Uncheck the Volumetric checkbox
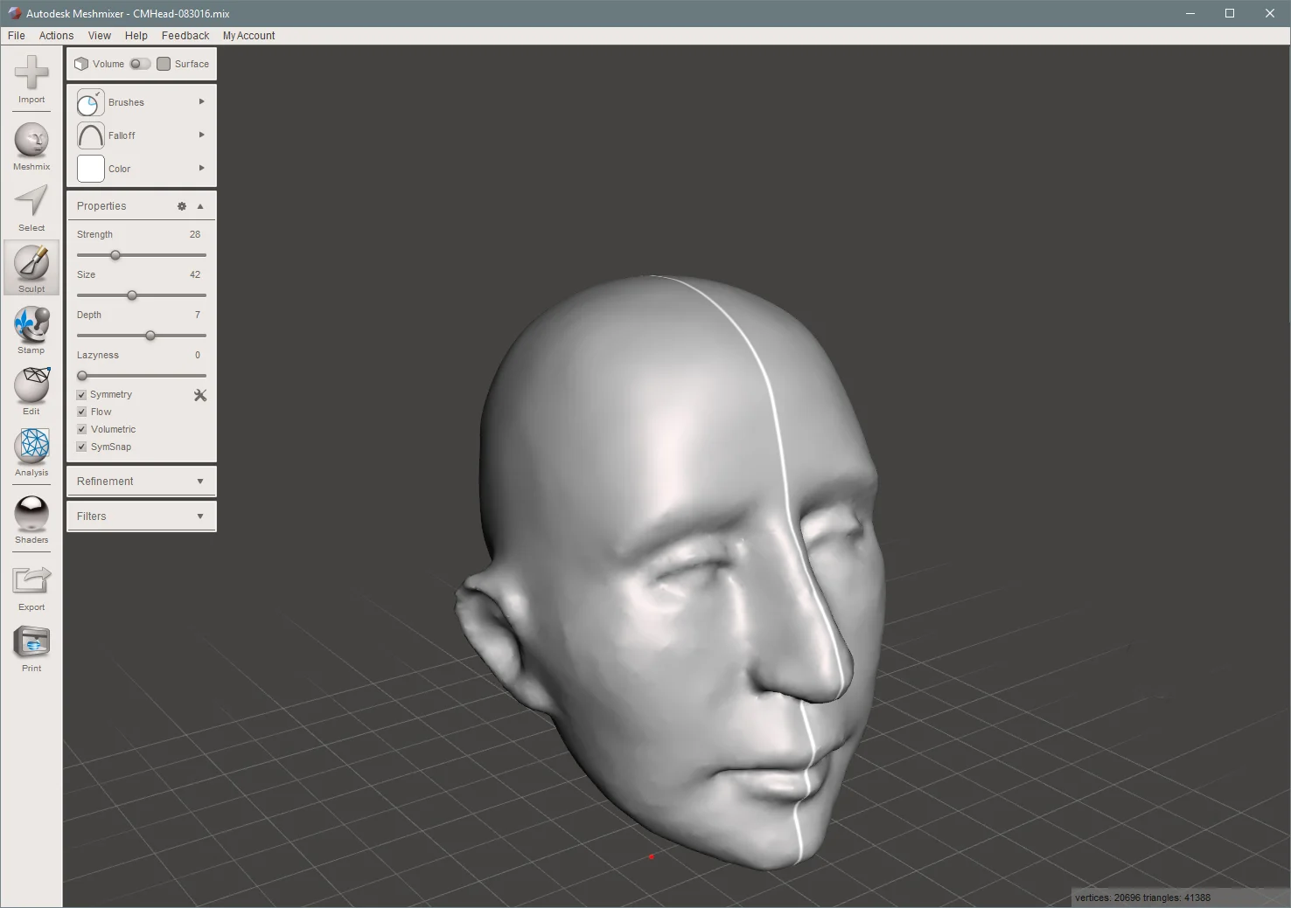Viewport: 1291px width, 908px height. pos(81,429)
